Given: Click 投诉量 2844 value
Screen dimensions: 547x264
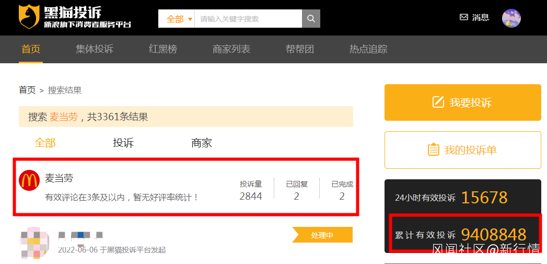Looking at the screenshot, I should pyautogui.click(x=251, y=196).
